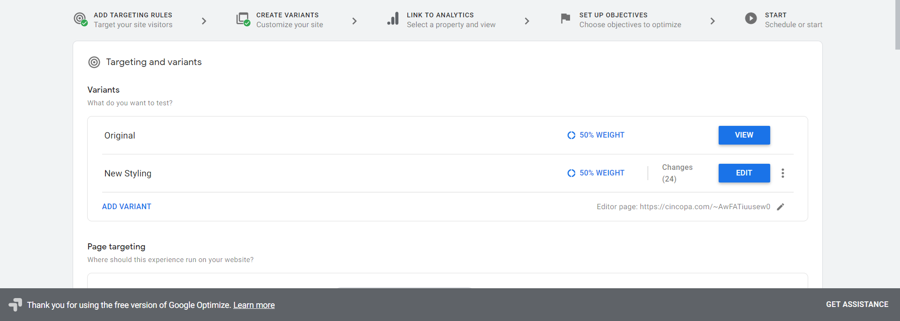Image resolution: width=900 pixels, height=321 pixels.
Task: Click the Link to Analytics bar chart icon
Action: (393, 19)
